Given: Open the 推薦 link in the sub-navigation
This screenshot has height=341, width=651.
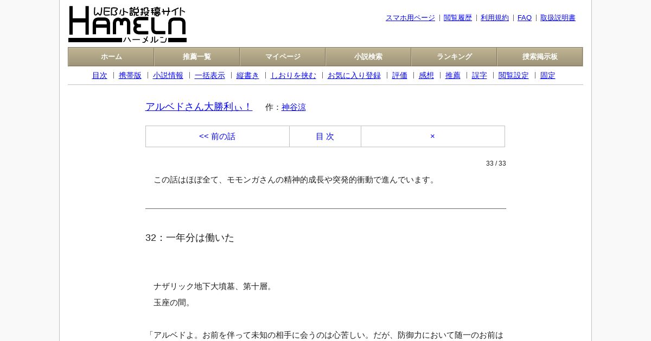Looking at the screenshot, I should [x=453, y=75].
